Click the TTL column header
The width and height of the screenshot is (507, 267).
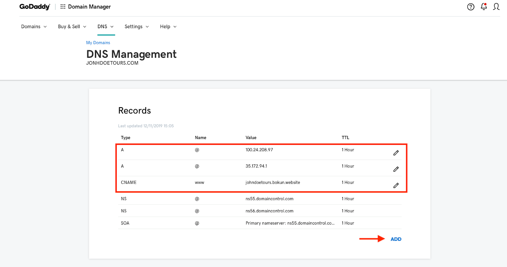[x=345, y=137]
